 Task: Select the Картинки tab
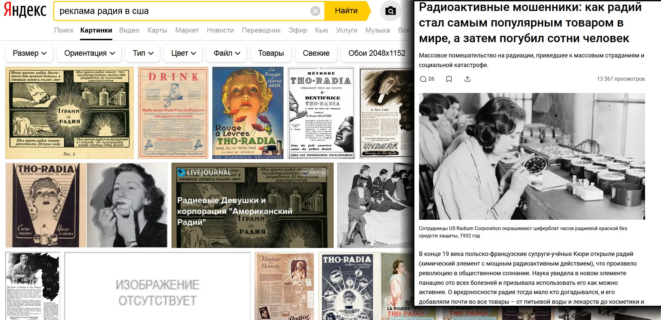[96, 30]
